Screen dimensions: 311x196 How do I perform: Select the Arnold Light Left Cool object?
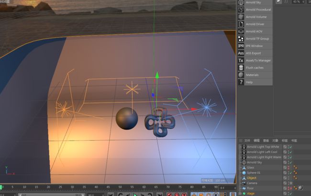point(262,152)
